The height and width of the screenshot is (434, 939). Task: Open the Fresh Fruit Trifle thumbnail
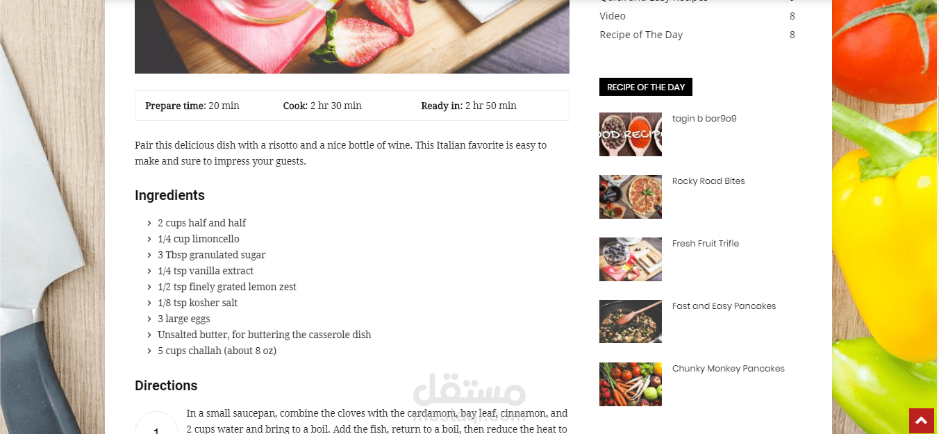click(631, 260)
